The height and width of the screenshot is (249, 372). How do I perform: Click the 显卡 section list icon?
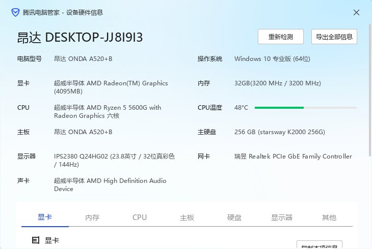(x=36, y=240)
